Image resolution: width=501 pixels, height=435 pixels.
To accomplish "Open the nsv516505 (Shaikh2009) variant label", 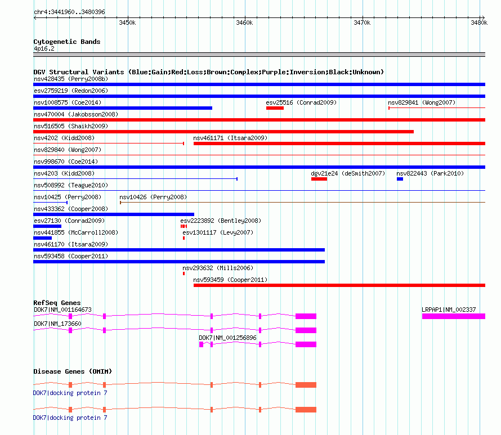I will (71, 126).
